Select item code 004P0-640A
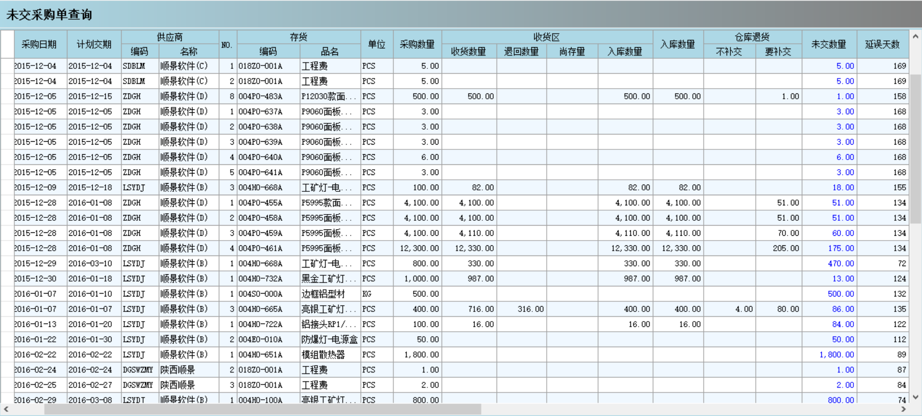 (268, 157)
